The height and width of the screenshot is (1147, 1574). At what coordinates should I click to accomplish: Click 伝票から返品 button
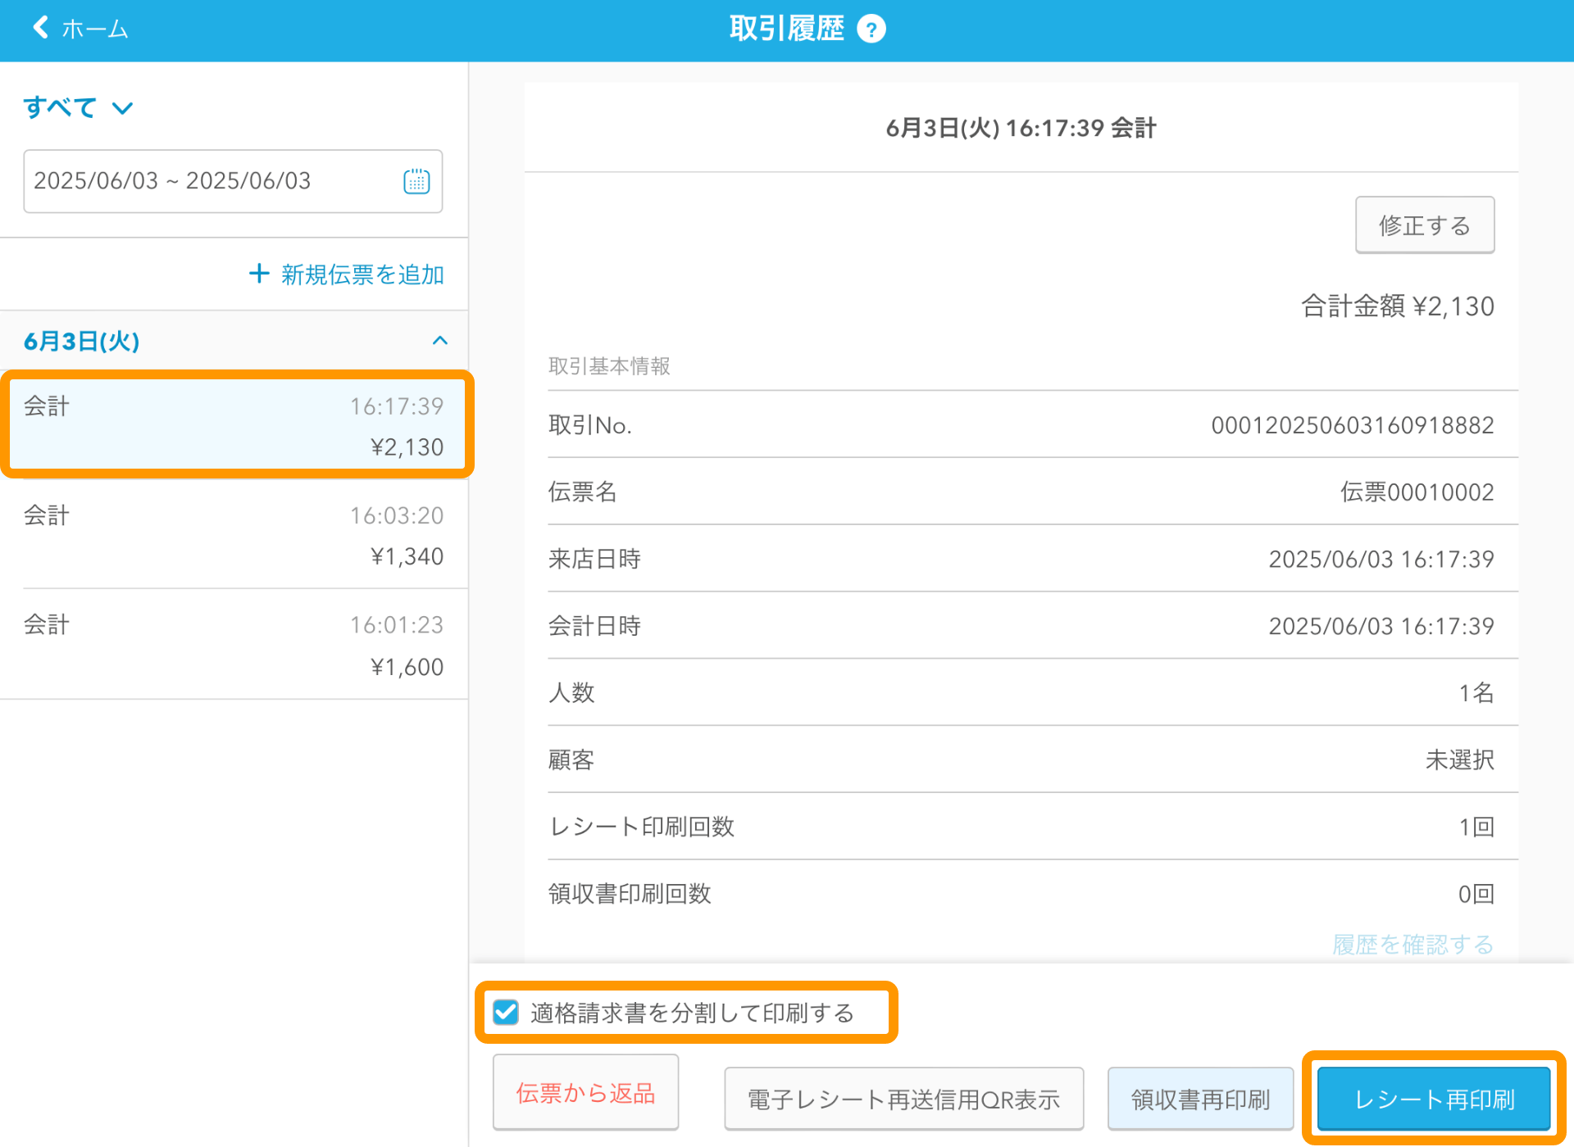pos(585,1092)
